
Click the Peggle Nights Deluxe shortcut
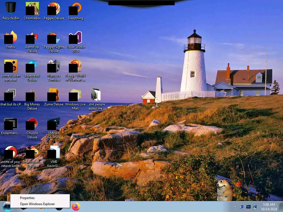(54, 42)
